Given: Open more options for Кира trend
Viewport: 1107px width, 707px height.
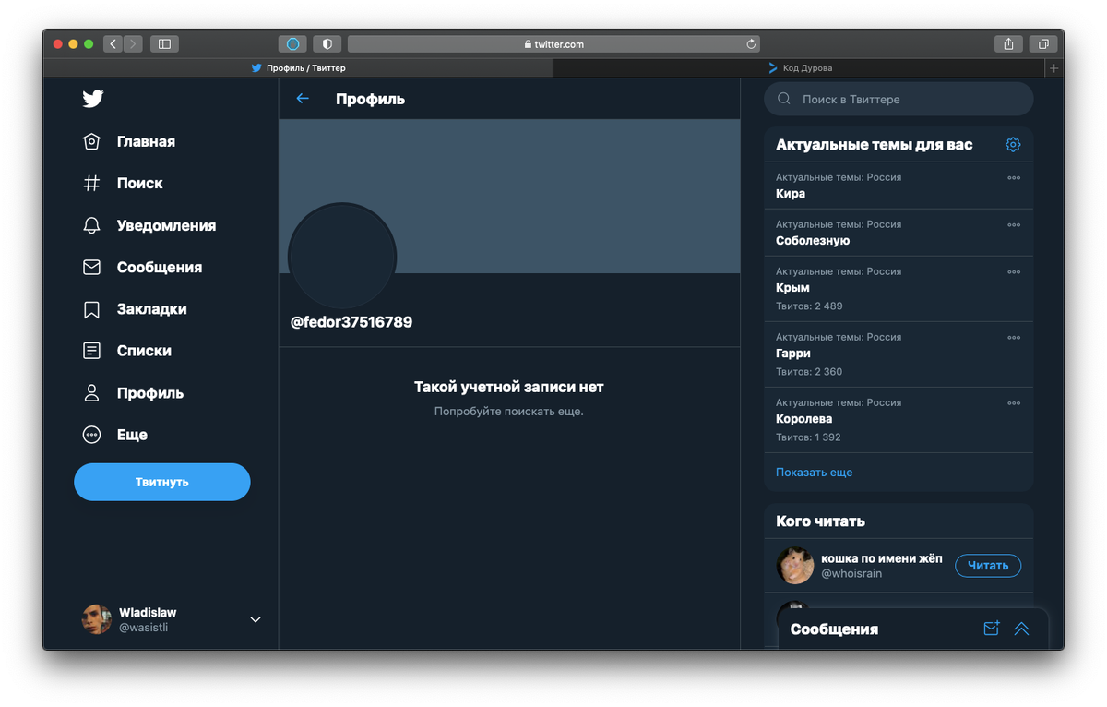Looking at the screenshot, I should coord(1014,178).
